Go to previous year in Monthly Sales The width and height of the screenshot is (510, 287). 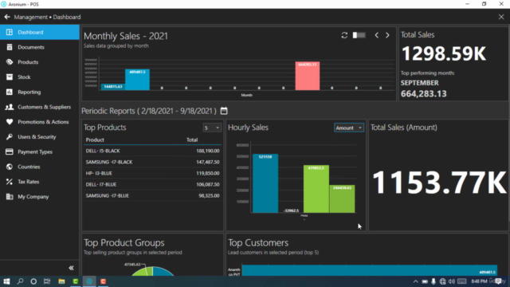(x=377, y=35)
